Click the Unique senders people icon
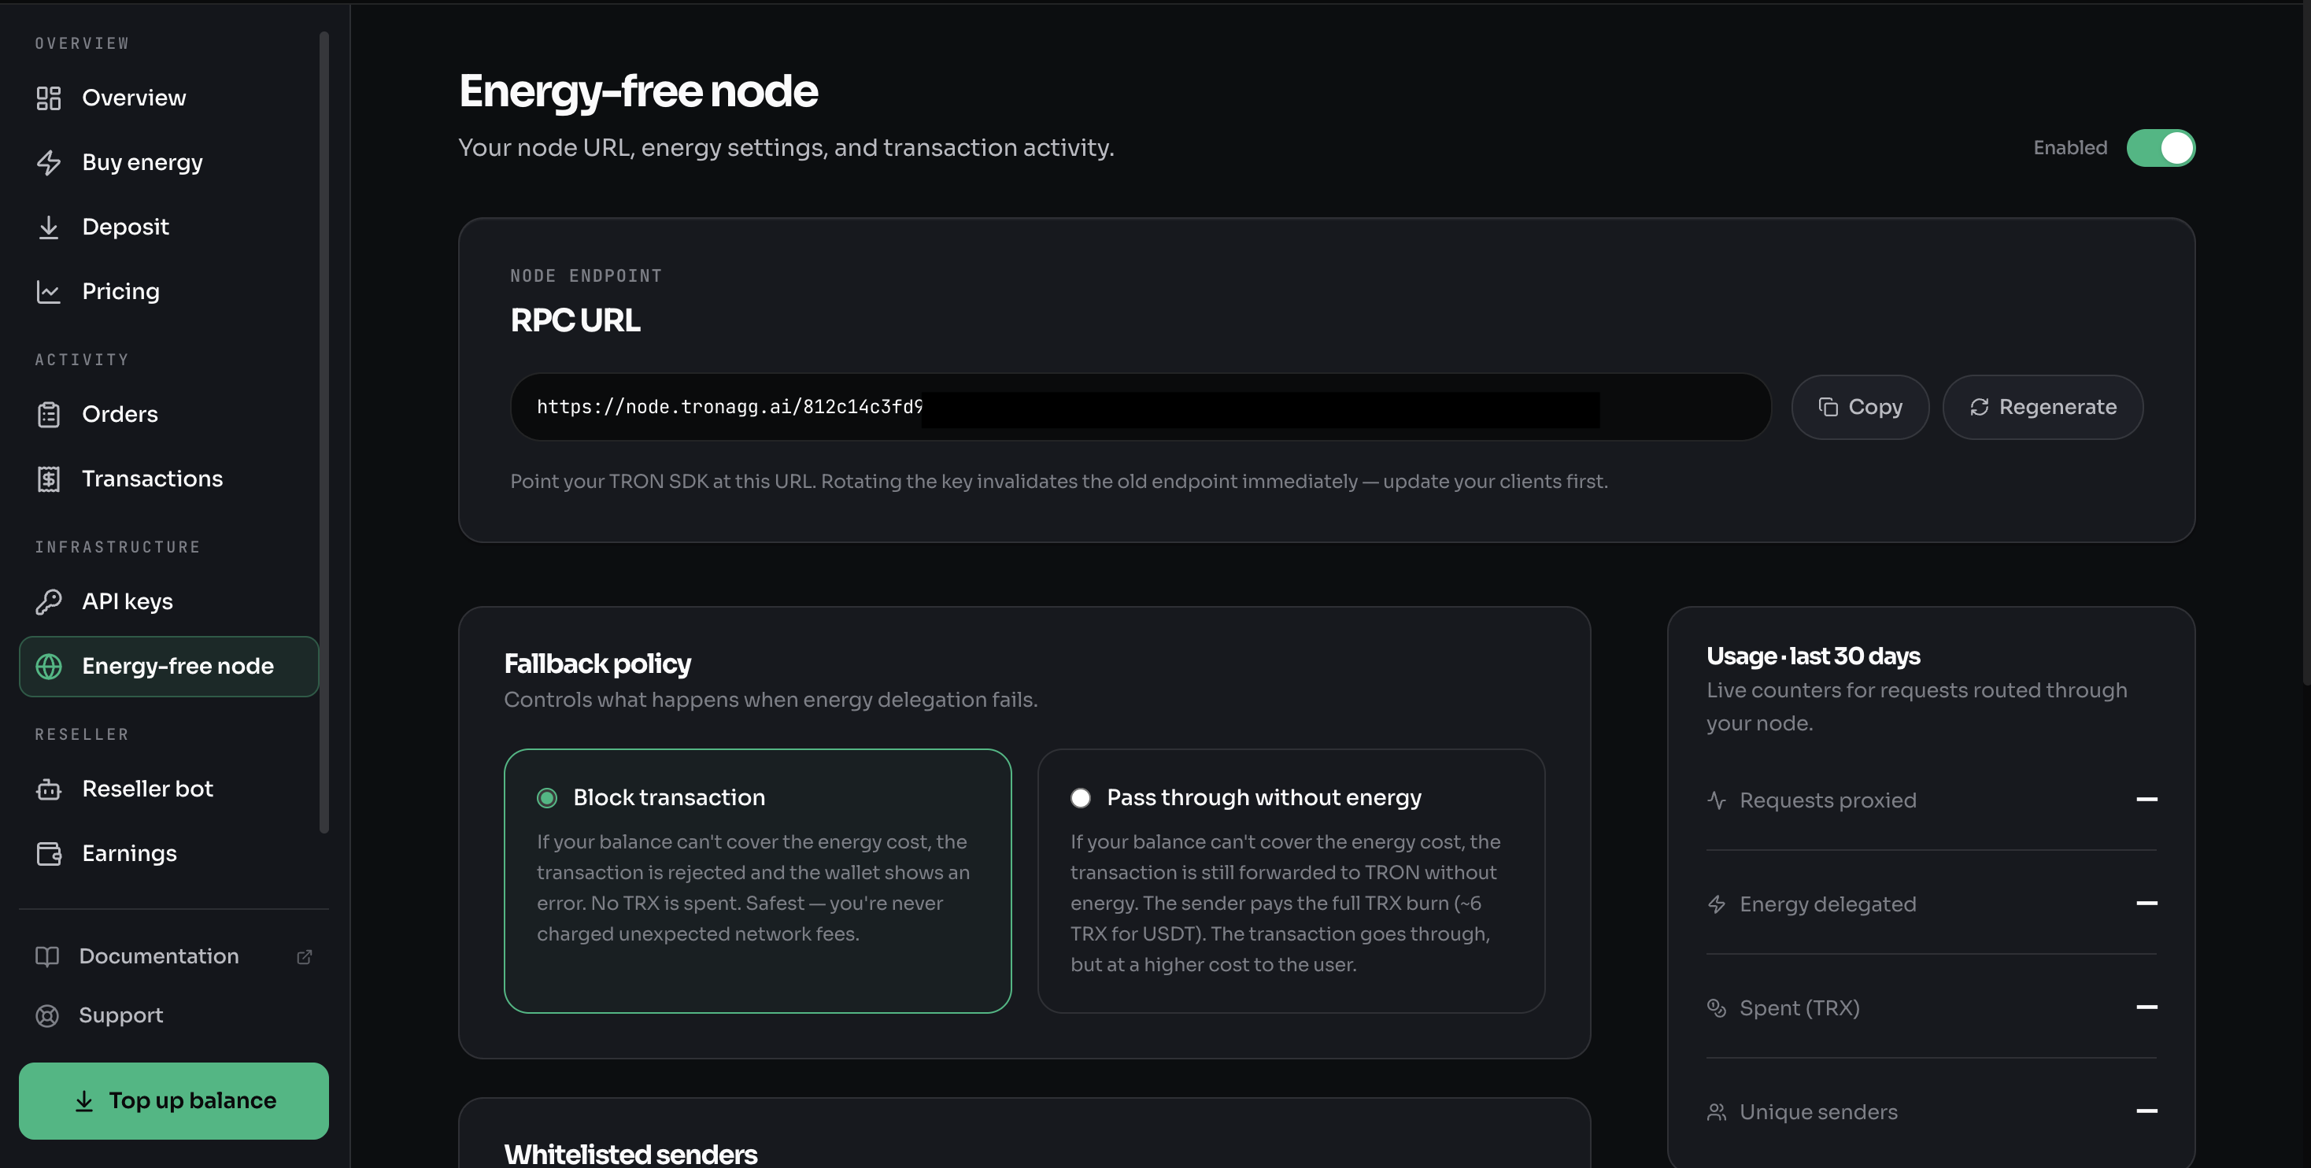This screenshot has height=1168, width=2311. [x=1716, y=1112]
